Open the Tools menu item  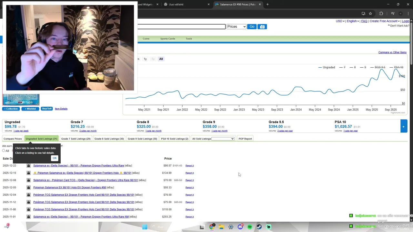(x=189, y=39)
